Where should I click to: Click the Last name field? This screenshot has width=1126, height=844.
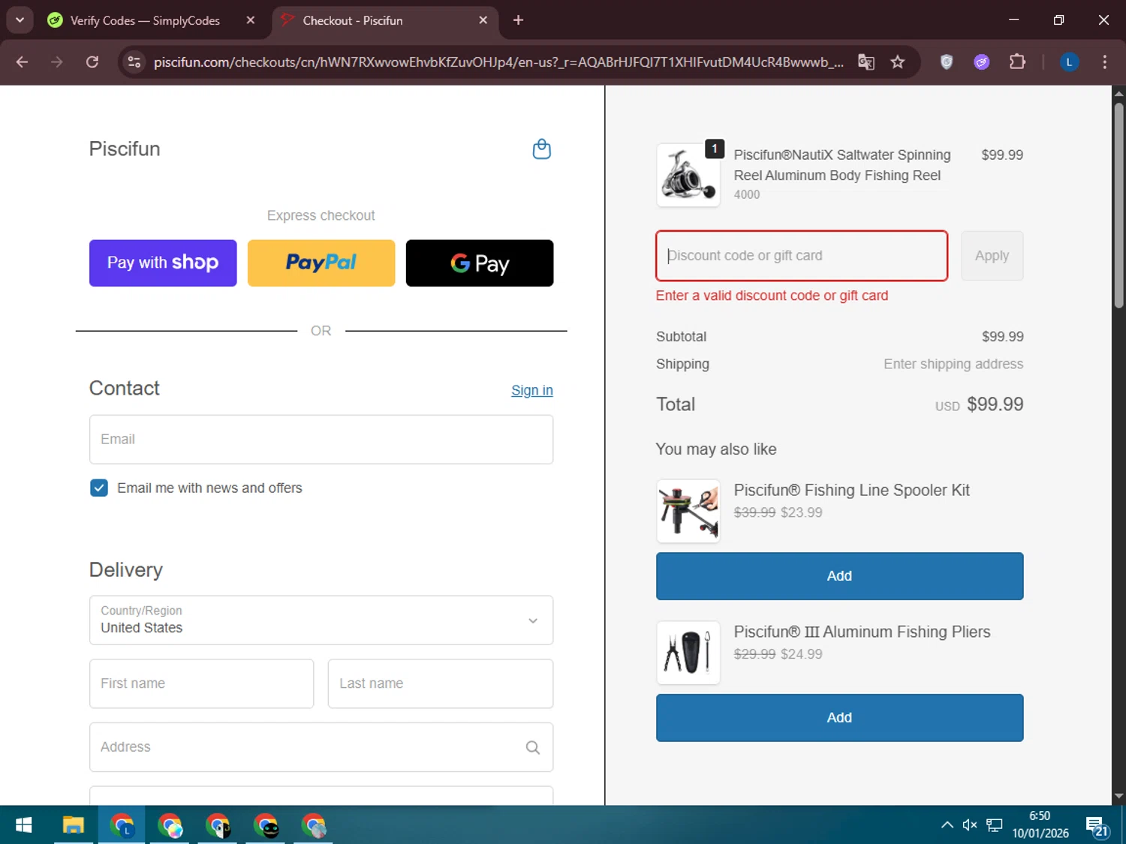pyautogui.click(x=441, y=683)
